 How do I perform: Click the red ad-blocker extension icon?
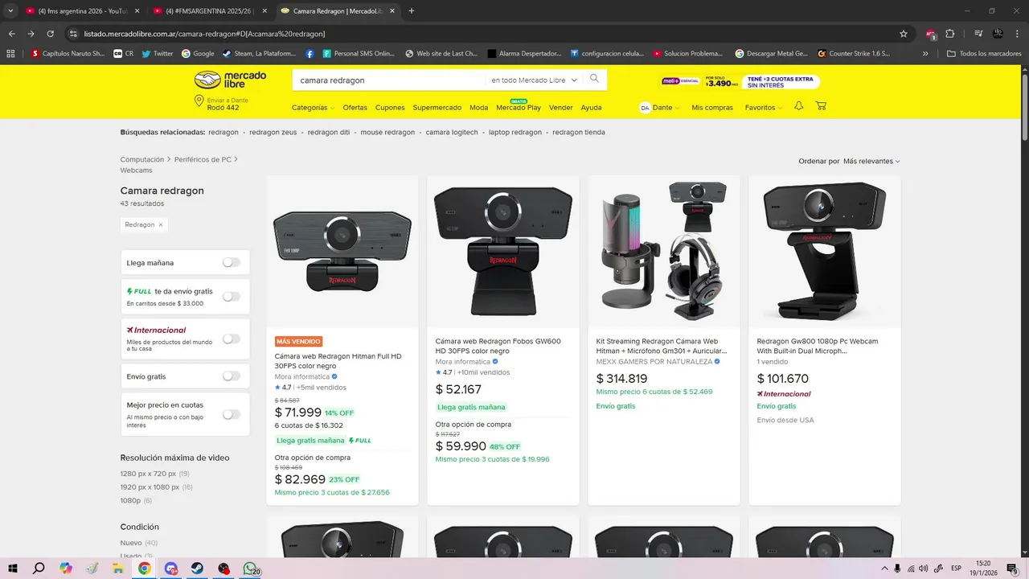931,34
